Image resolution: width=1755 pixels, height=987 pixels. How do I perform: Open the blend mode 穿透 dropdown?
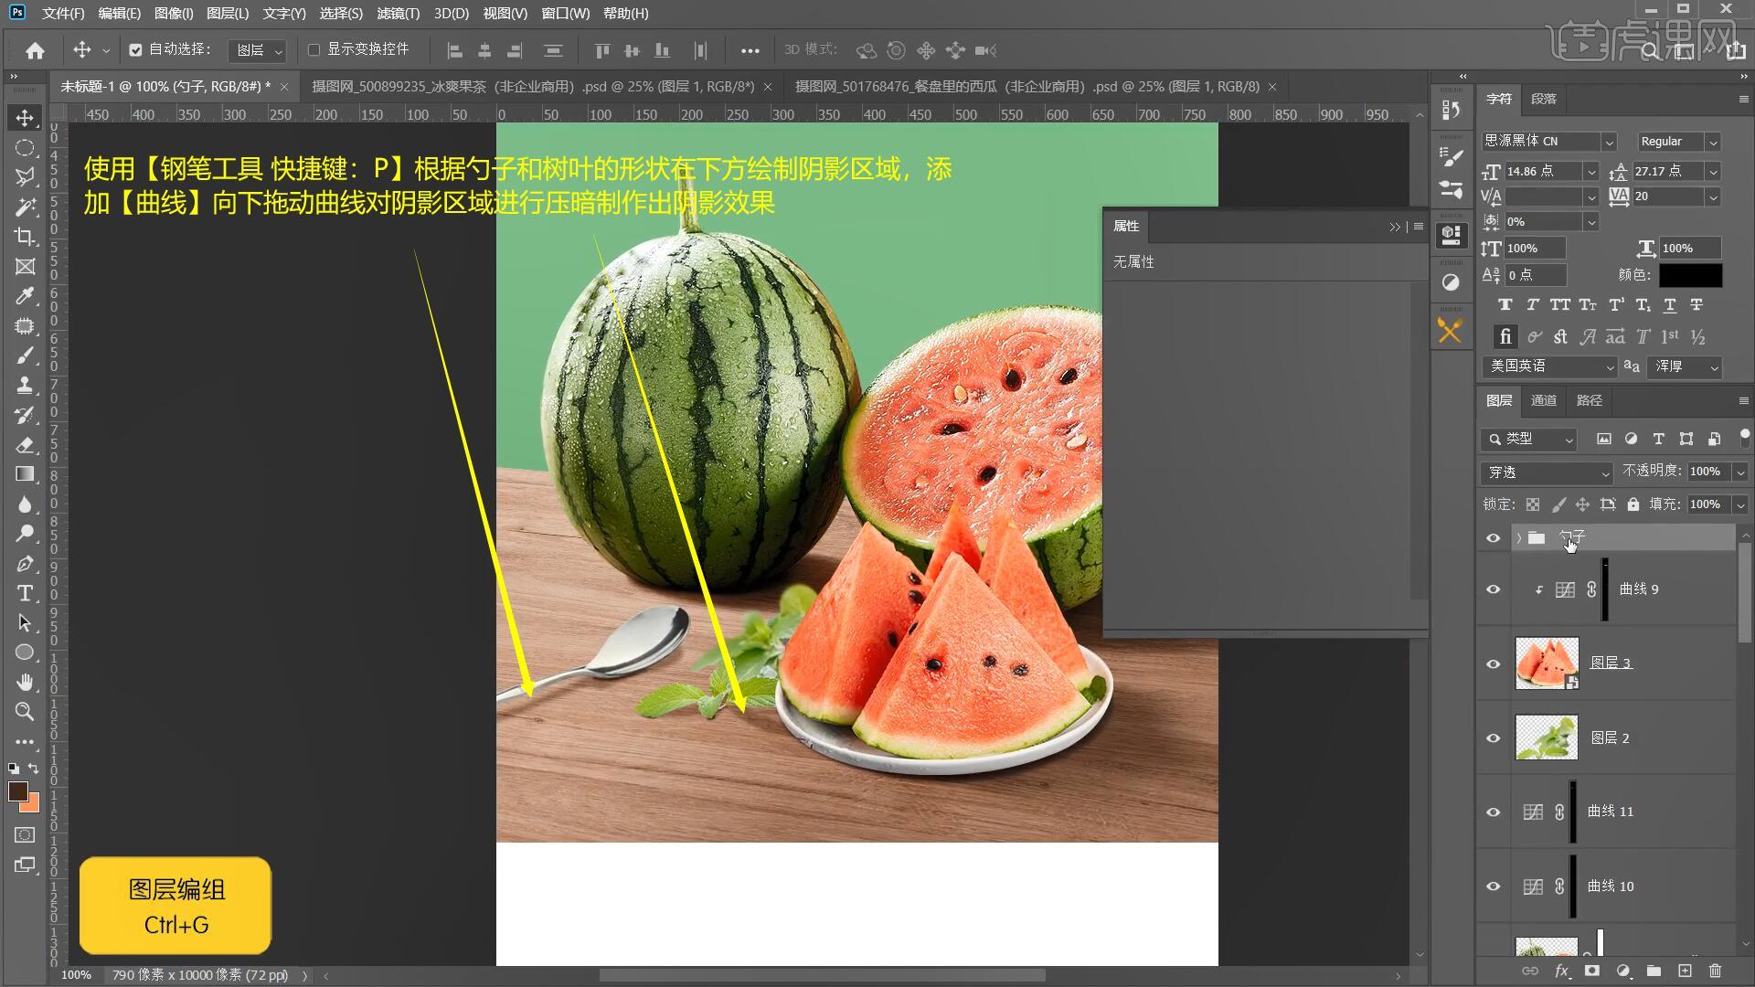tap(1547, 472)
